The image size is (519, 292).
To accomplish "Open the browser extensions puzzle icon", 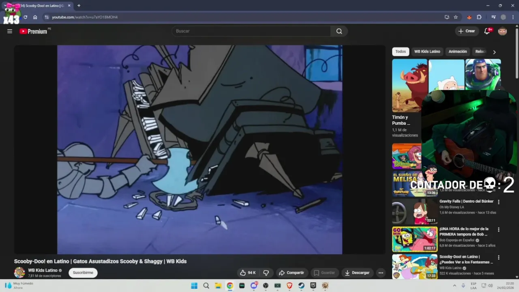I will click(479, 17).
